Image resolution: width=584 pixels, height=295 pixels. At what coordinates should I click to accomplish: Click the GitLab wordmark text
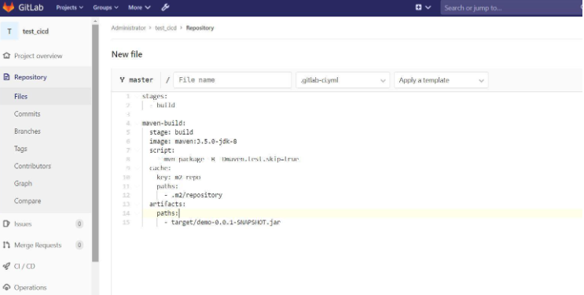[x=31, y=7]
